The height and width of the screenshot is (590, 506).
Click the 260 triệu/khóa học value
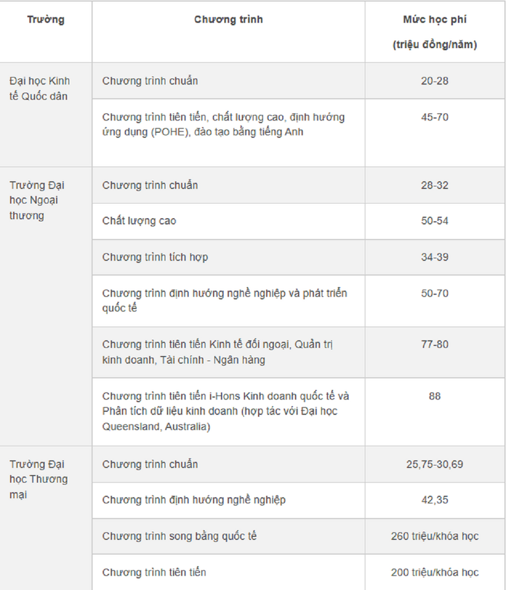(x=434, y=536)
